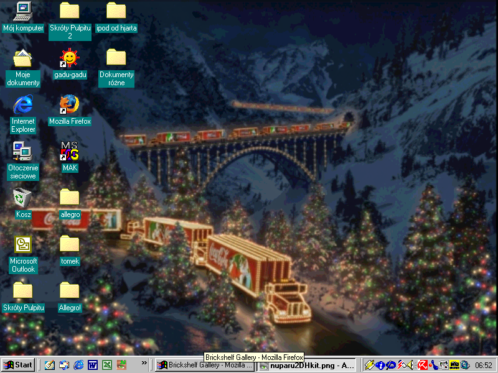
Task: Open the Start menu
Action: (18, 365)
